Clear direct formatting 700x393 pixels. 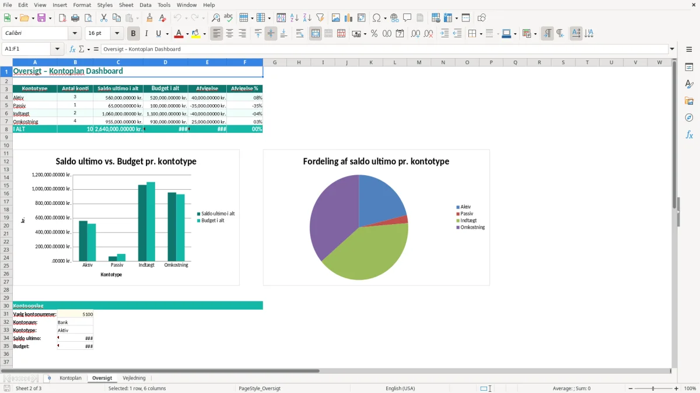[x=162, y=18]
